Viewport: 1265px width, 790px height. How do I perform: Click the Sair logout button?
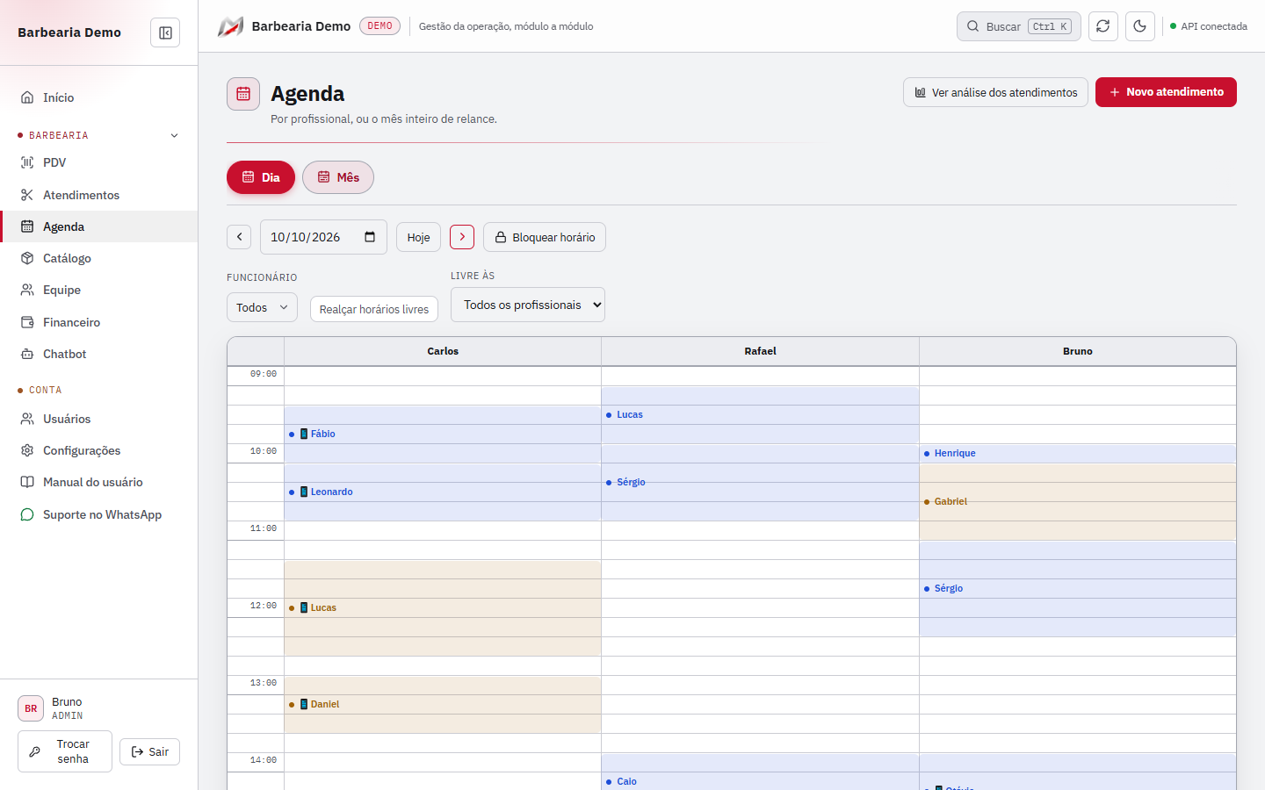point(149,751)
